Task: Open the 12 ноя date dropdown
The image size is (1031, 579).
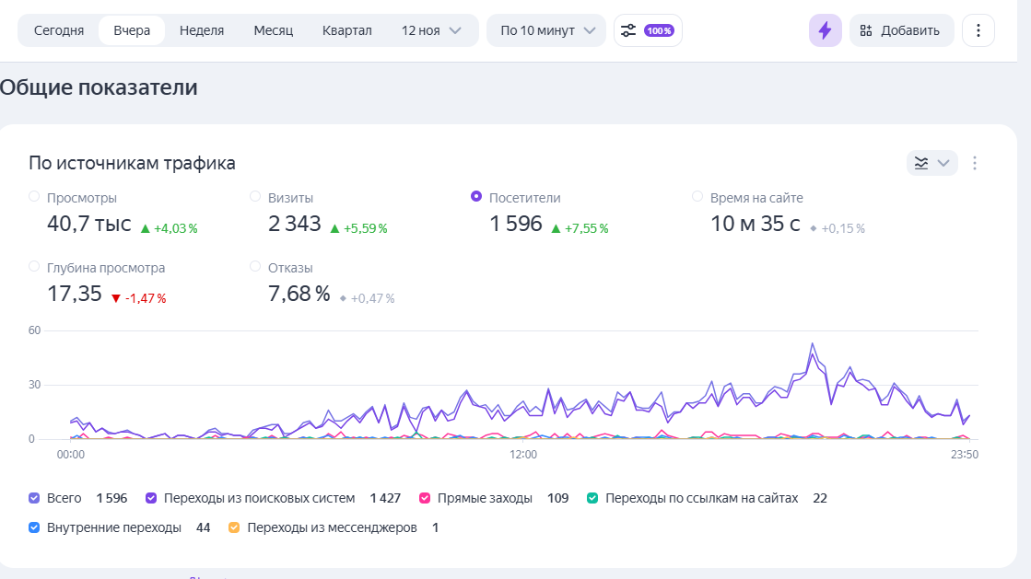Action: tap(431, 30)
